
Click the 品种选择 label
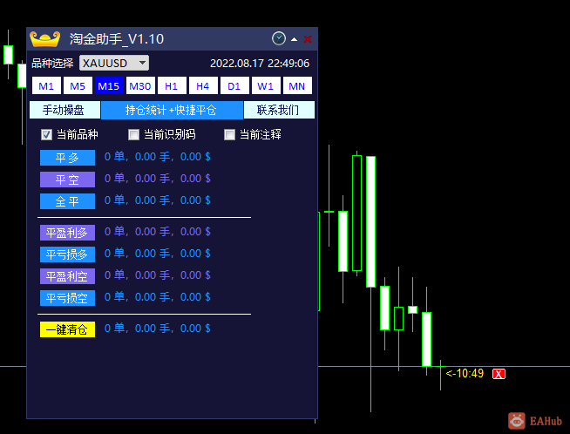click(x=52, y=64)
